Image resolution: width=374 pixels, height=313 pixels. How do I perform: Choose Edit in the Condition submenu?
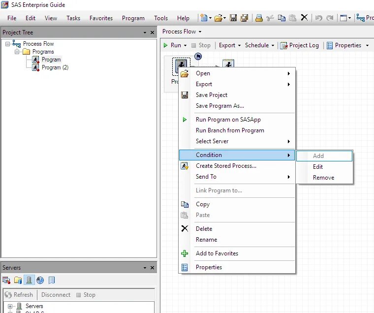pyautogui.click(x=324, y=167)
